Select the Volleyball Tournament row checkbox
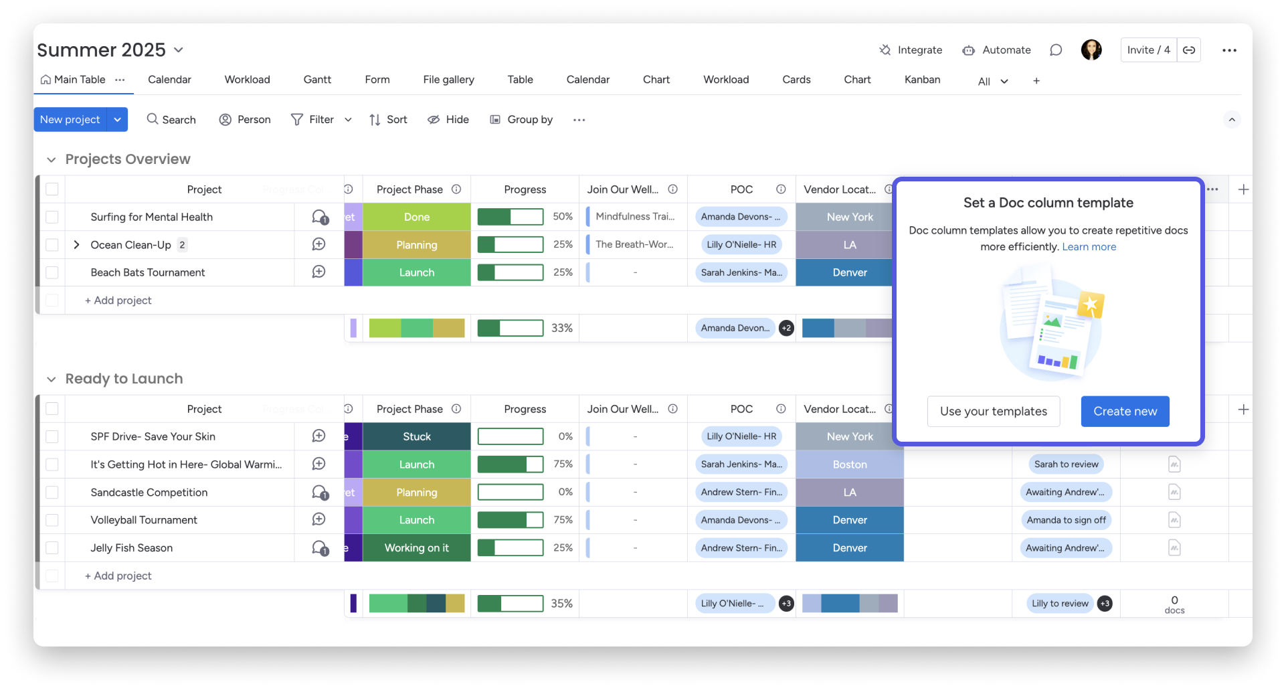The height and width of the screenshot is (690, 1286). (x=52, y=520)
